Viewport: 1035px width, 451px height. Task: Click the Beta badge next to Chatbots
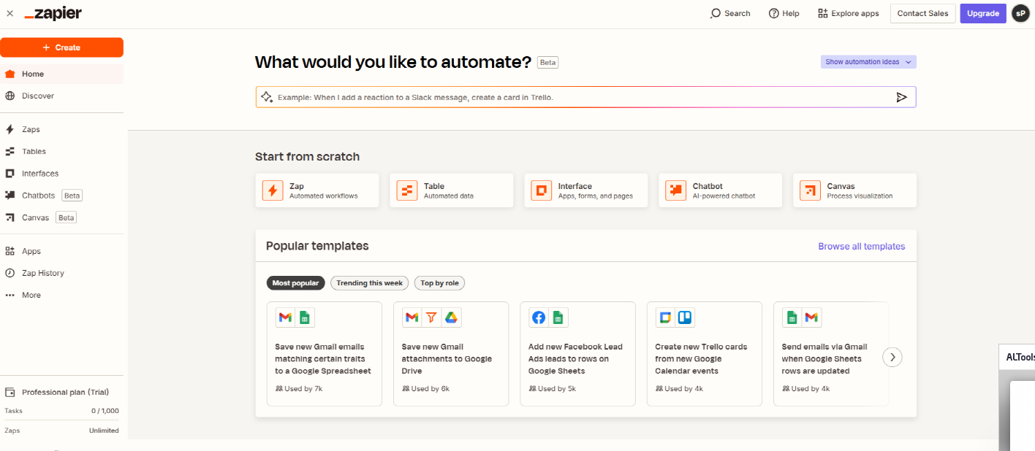coord(72,196)
